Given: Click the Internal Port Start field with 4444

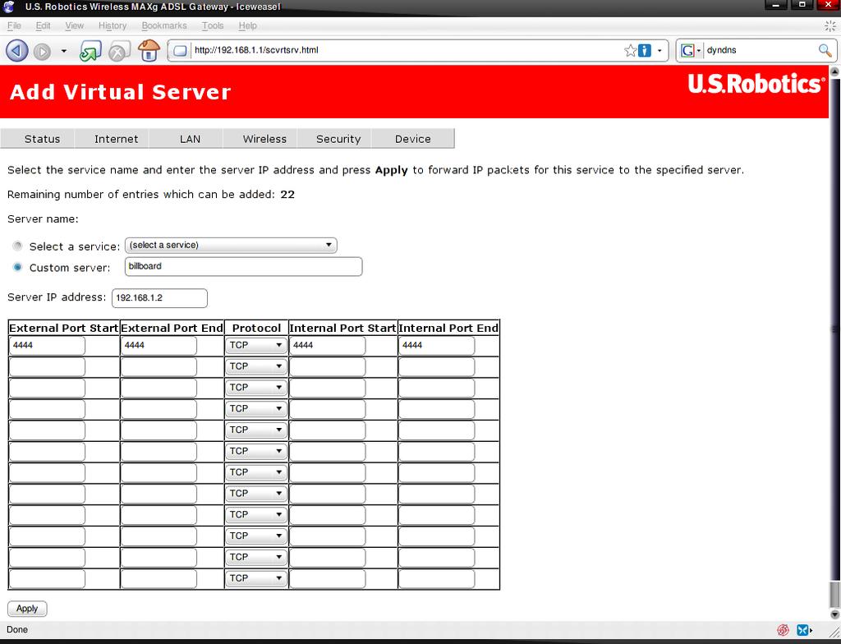Looking at the screenshot, I should coord(327,346).
